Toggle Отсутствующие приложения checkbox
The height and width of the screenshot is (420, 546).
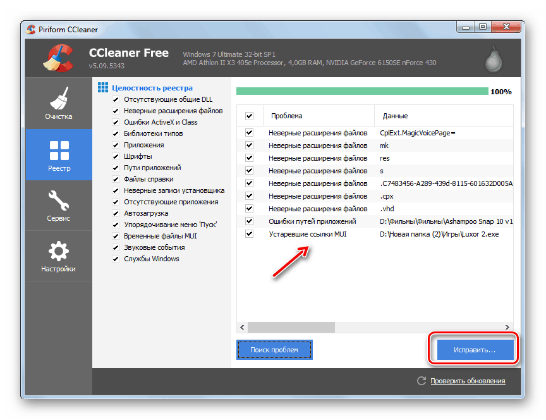point(116,202)
